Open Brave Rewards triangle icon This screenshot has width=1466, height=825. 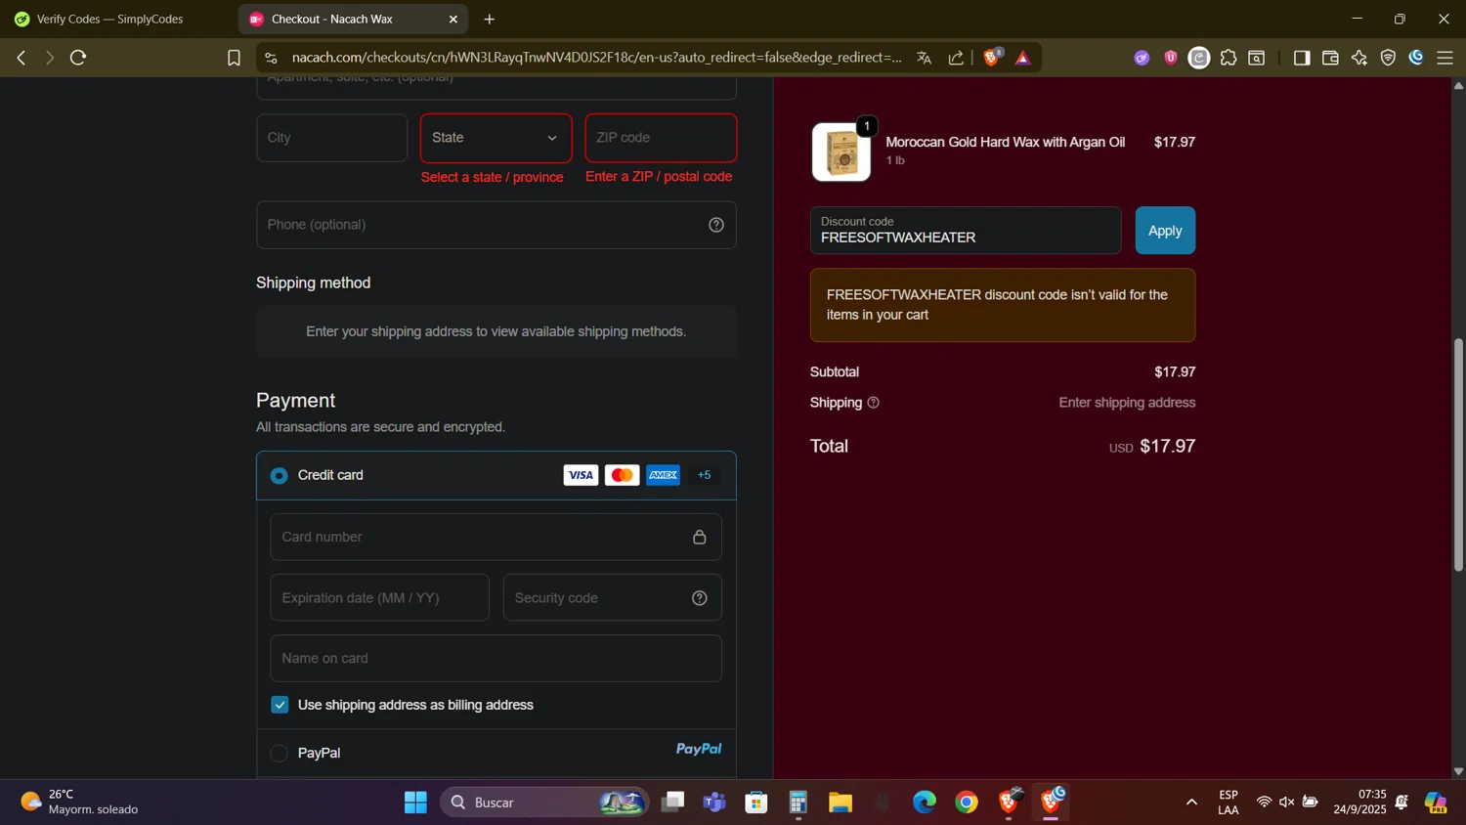pyautogui.click(x=1023, y=59)
